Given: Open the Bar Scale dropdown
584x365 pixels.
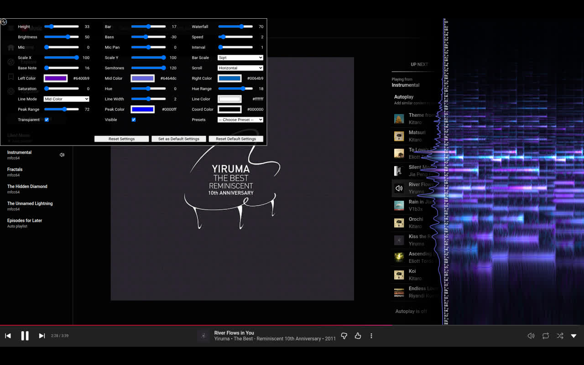Looking at the screenshot, I should [x=240, y=57].
